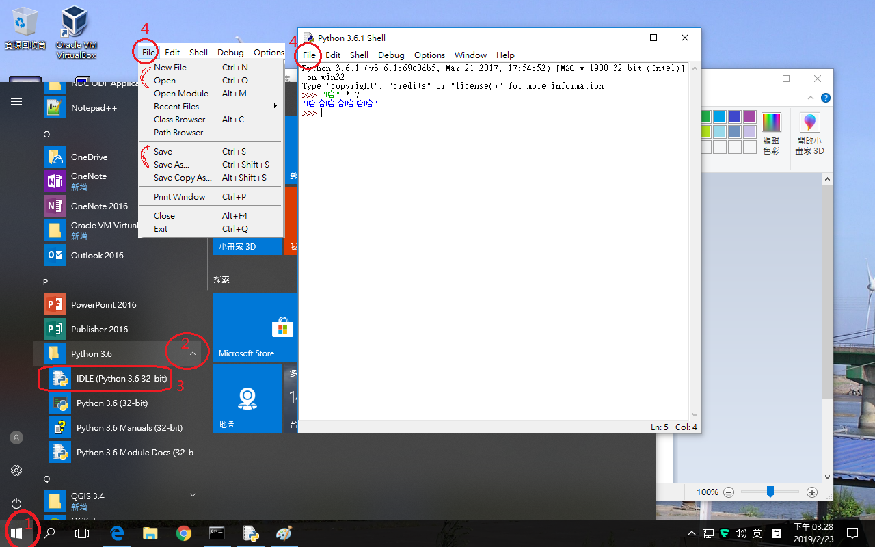Open user account icon in Start rail
This screenshot has height=547, width=875.
[x=16, y=438]
